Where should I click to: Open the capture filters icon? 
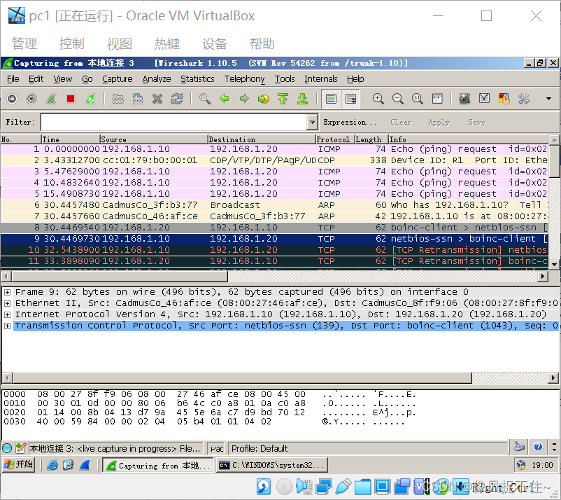tap(464, 99)
